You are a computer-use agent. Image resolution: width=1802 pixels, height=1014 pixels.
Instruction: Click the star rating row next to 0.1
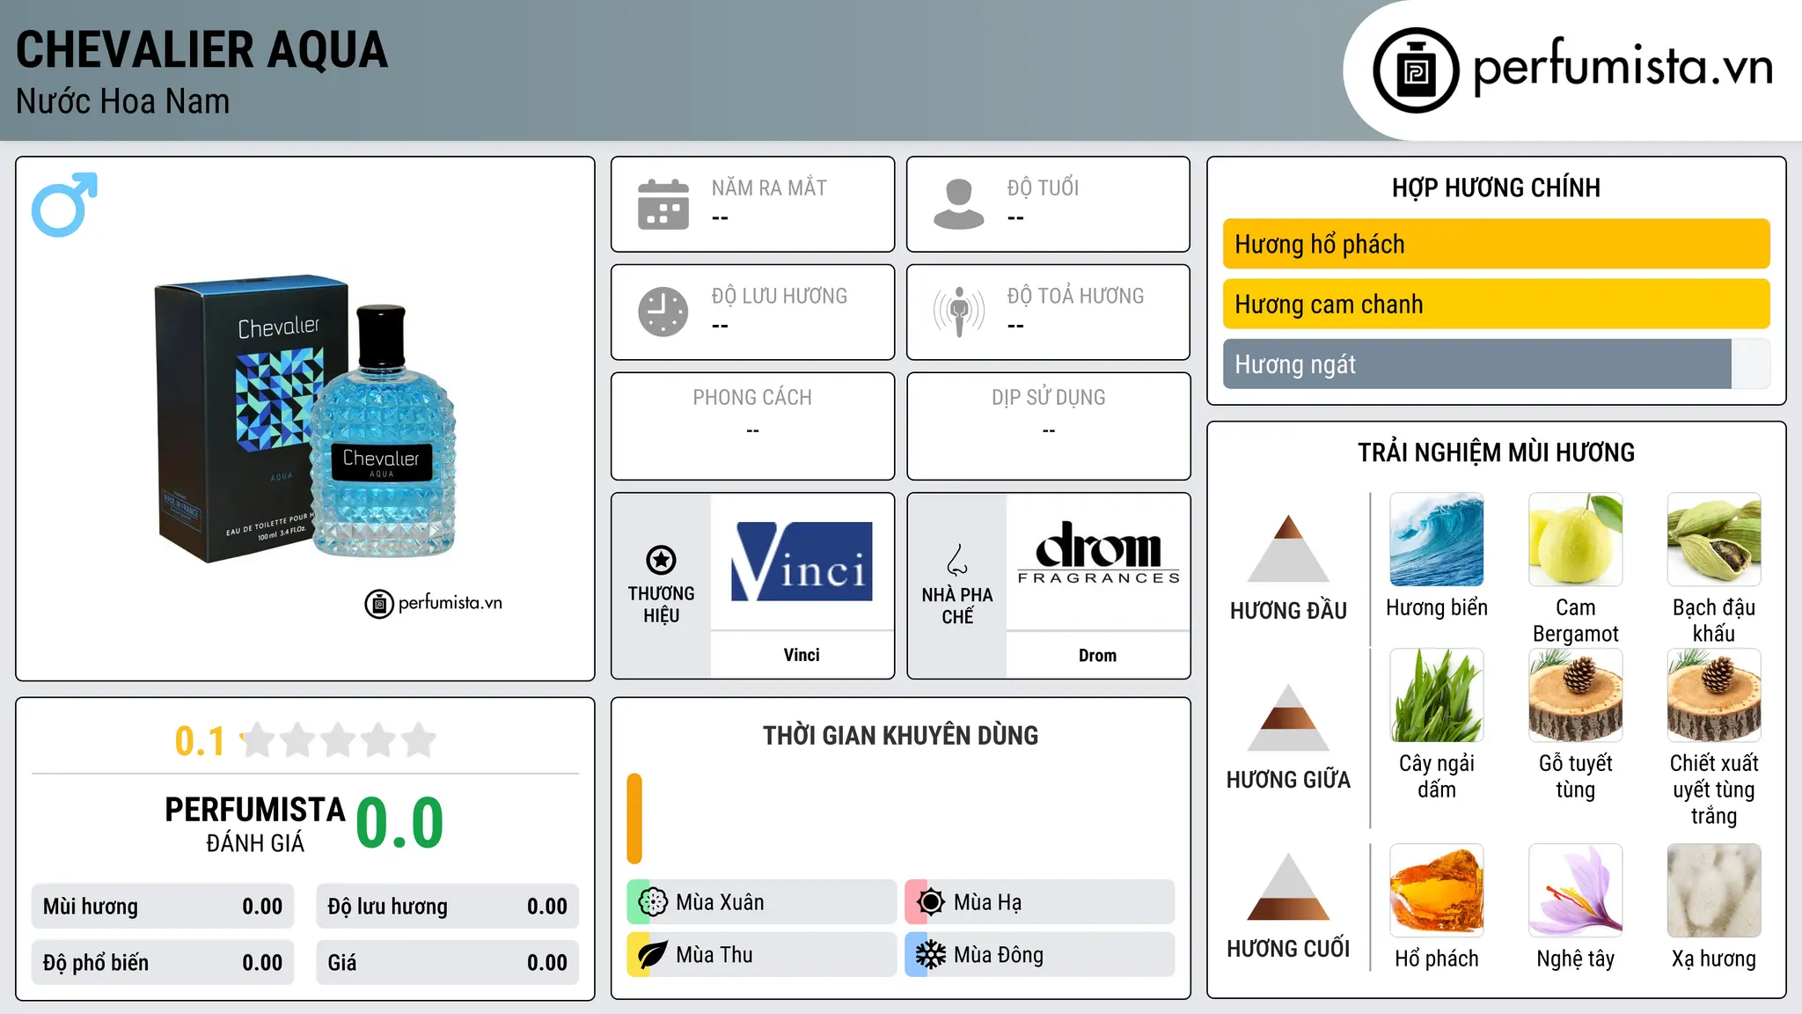[339, 740]
